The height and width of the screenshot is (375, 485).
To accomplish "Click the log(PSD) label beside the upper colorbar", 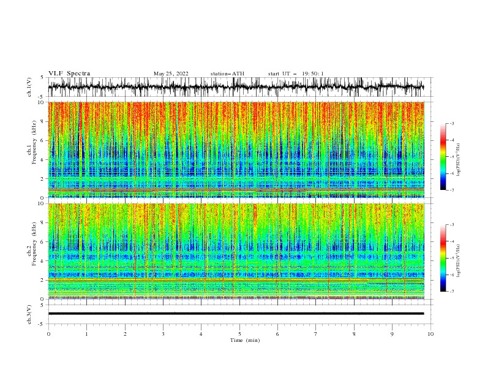I will pos(458,159).
